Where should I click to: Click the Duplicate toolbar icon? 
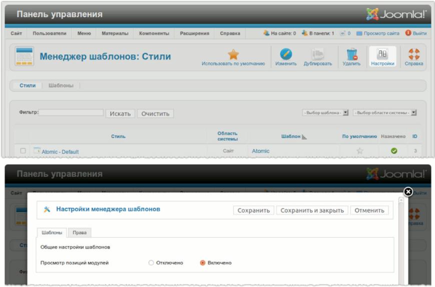(318, 54)
